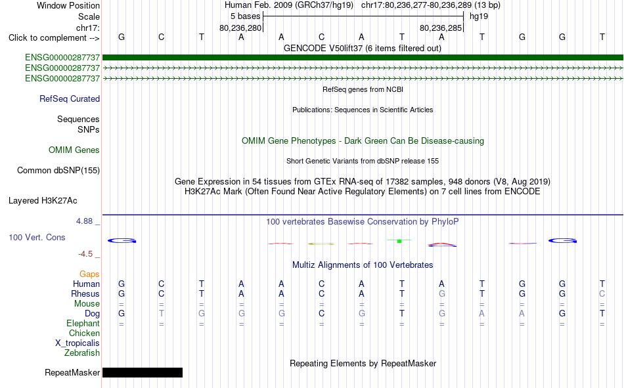Click the Human alignment row label
Image resolution: width=624 pixels, height=388 pixels.
86,284
